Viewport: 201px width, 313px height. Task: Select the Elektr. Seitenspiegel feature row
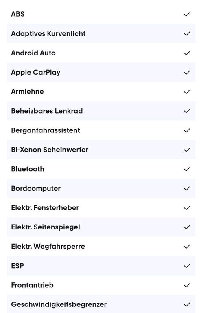pos(101,227)
